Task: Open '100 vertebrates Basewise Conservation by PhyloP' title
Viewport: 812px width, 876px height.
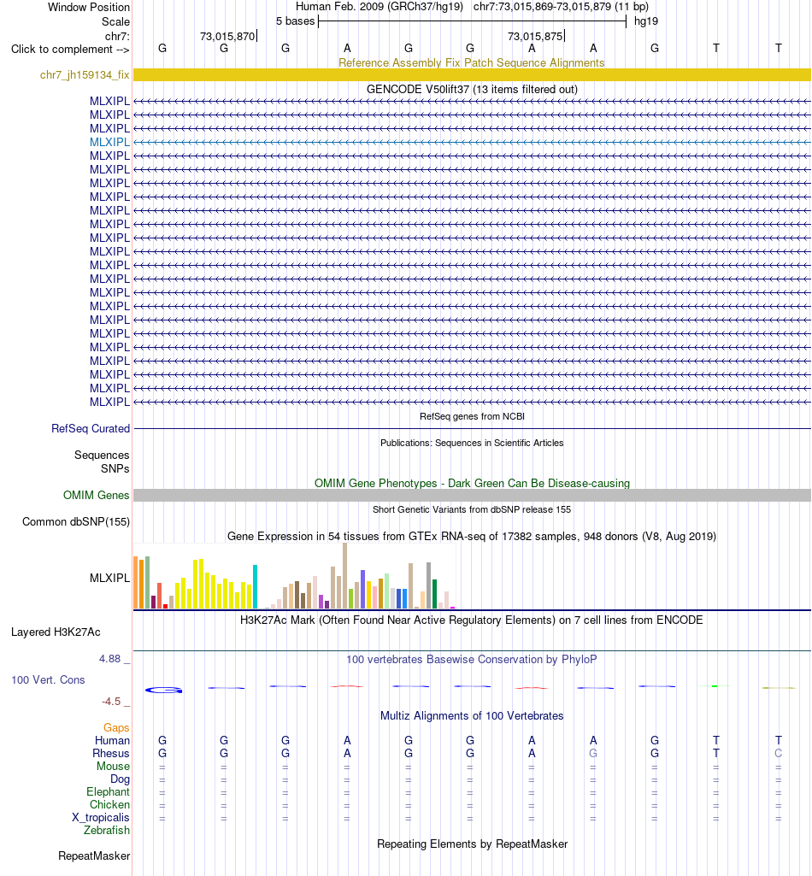Action: [471, 659]
